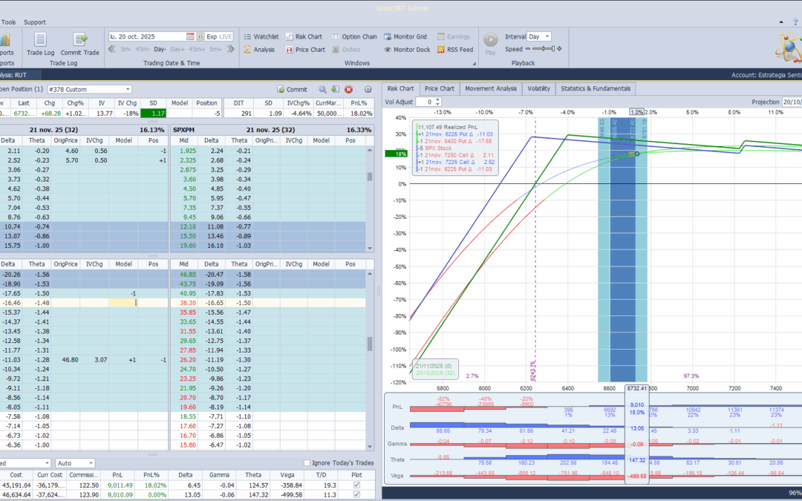Adjust the Vol Adjust spinner
The height and width of the screenshot is (501, 802).
[x=437, y=102]
